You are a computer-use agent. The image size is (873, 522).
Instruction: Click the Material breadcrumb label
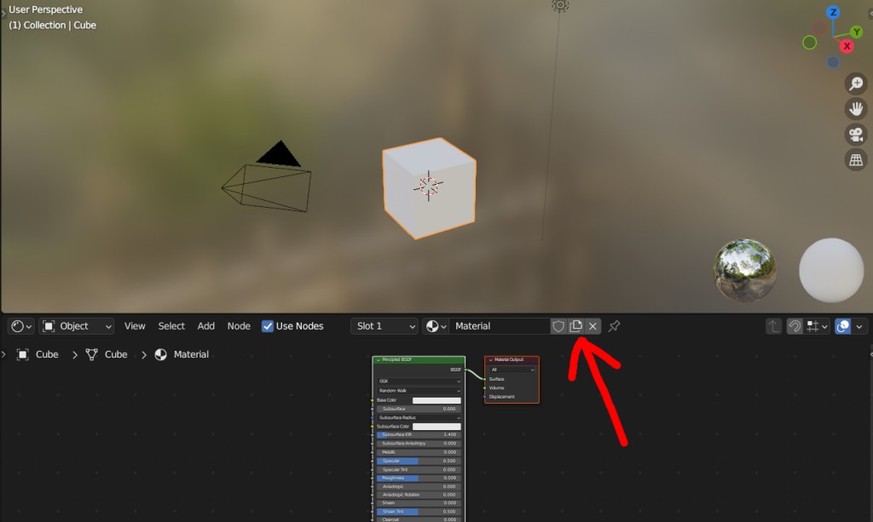pos(191,354)
